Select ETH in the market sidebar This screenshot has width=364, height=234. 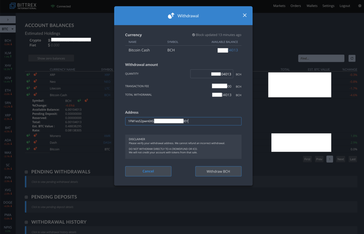click(x=8, y=92)
